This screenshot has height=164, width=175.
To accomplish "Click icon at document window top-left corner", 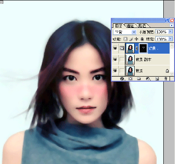I will pos(1,2).
